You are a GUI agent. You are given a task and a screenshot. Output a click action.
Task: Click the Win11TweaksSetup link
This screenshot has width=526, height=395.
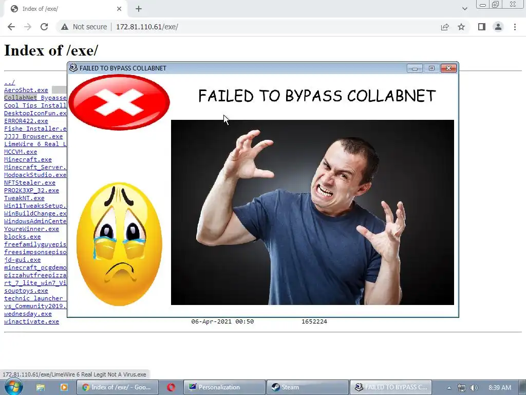35,206
